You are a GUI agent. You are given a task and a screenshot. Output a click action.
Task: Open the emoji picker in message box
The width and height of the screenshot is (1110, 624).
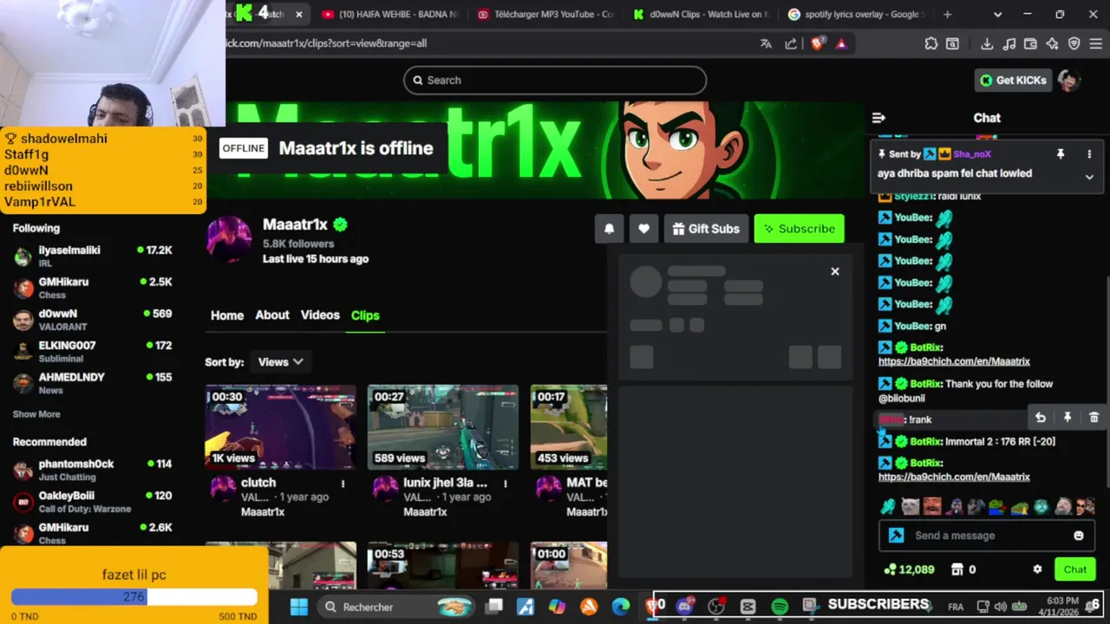coord(1079,536)
